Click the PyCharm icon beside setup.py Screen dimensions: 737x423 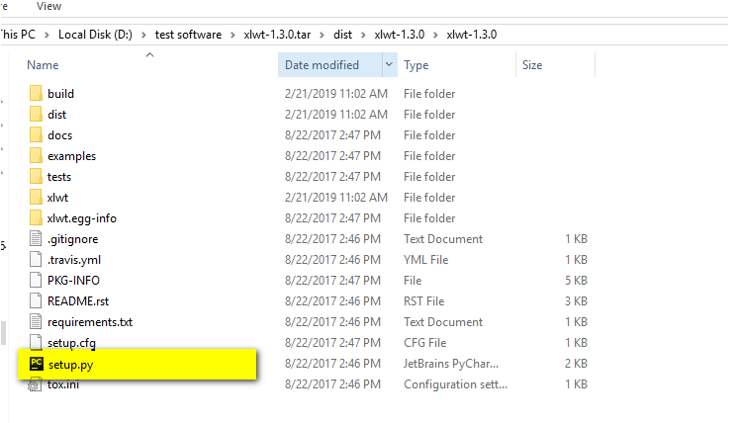[x=37, y=364]
